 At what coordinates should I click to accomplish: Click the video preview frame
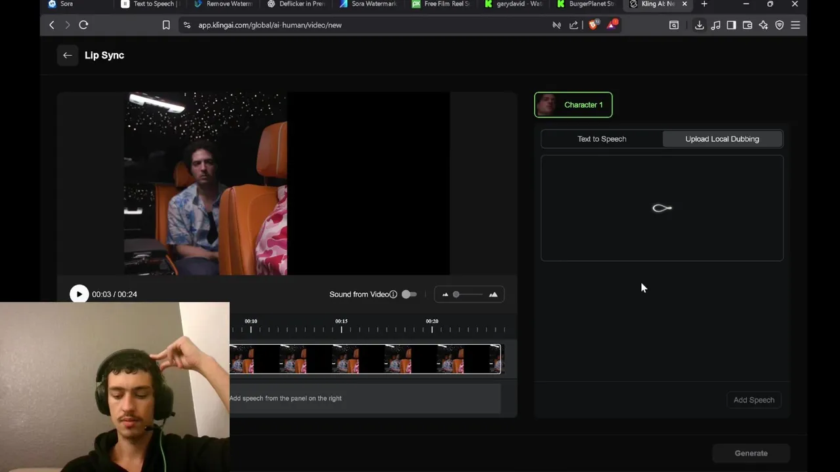[287, 184]
